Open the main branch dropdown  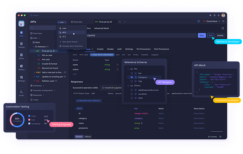click(62, 22)
